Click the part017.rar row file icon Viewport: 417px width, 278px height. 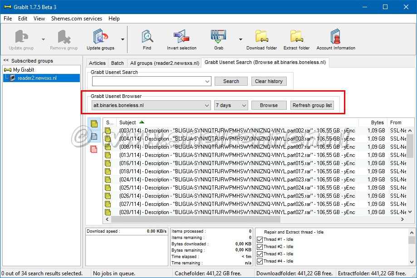[x=108, y=171]
